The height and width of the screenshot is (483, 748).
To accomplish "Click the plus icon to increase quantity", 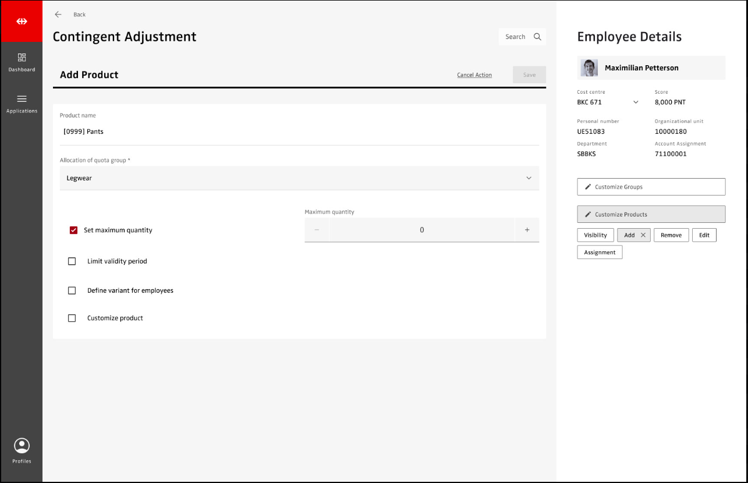I will 527,230.
